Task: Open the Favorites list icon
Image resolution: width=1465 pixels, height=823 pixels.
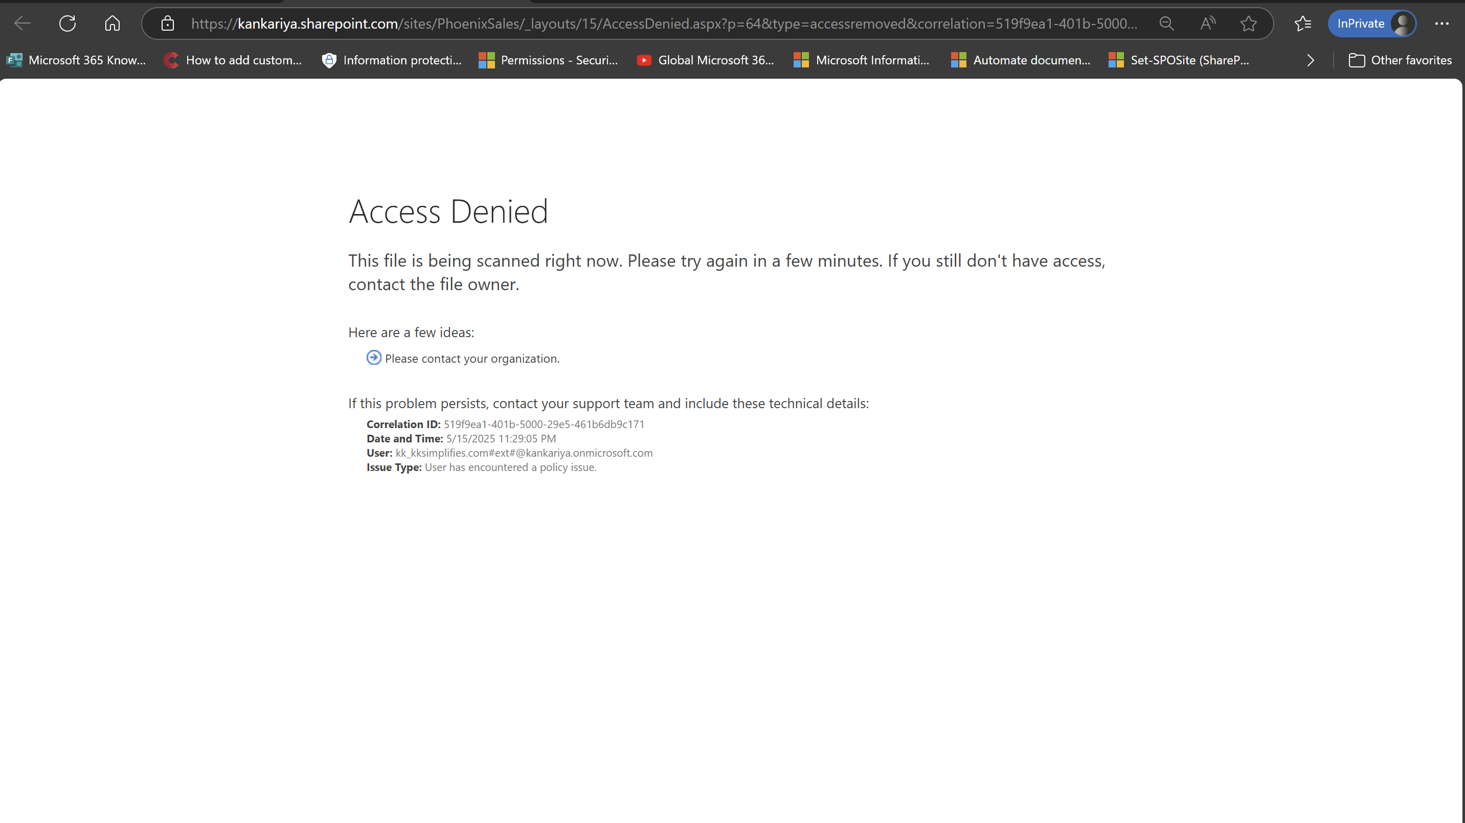Action: [x=1302, y=23]
